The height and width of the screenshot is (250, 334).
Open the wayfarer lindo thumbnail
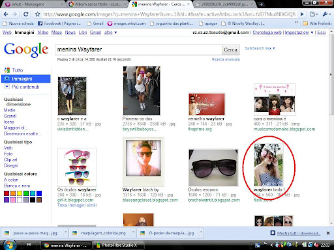269,165
